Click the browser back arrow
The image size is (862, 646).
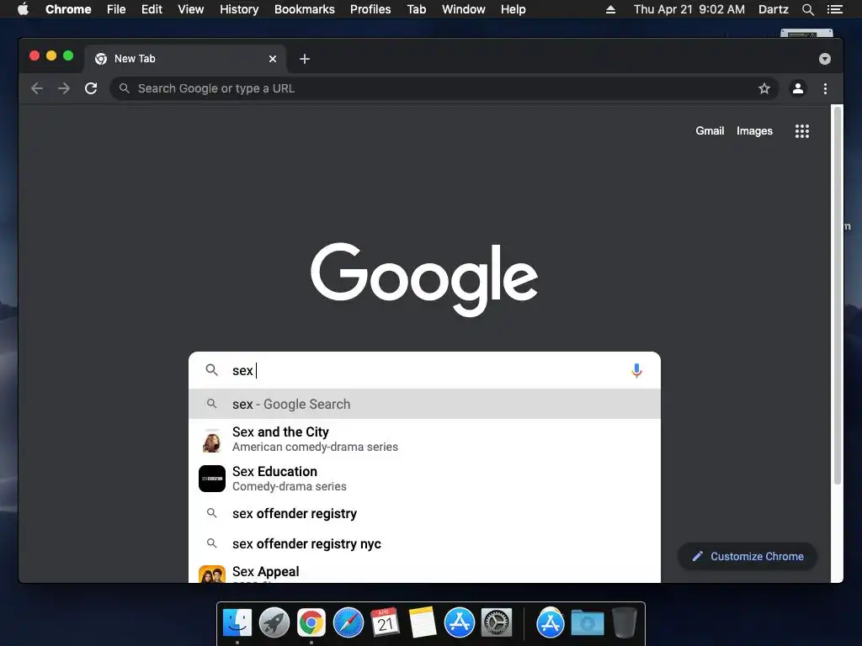click(37, 88)
